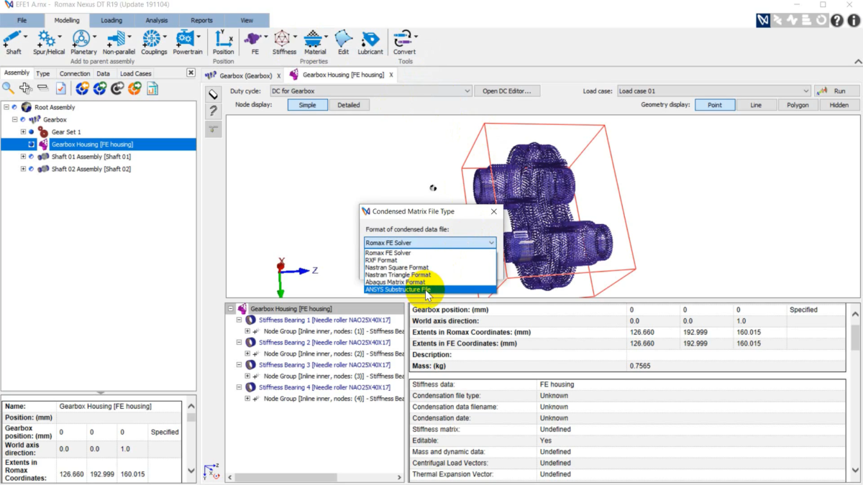Close the Gearbox (Gearbox) tab
Screen dimensions: 863x485
pyautogui.click(x=279, y=75)
